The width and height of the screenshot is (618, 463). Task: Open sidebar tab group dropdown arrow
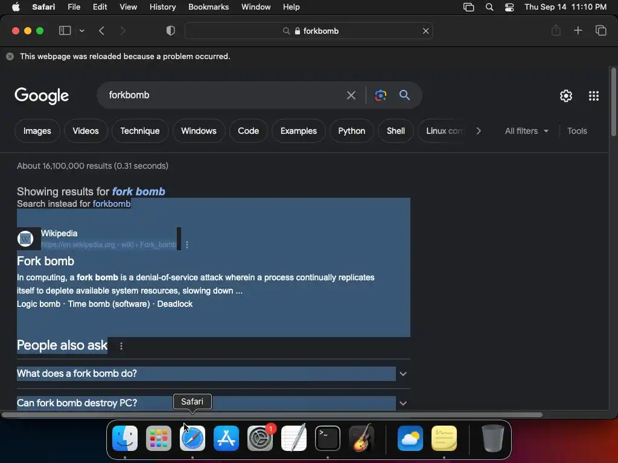click(81, 31)
